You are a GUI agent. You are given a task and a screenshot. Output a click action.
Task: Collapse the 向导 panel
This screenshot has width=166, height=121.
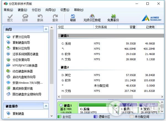click(46, 29)
